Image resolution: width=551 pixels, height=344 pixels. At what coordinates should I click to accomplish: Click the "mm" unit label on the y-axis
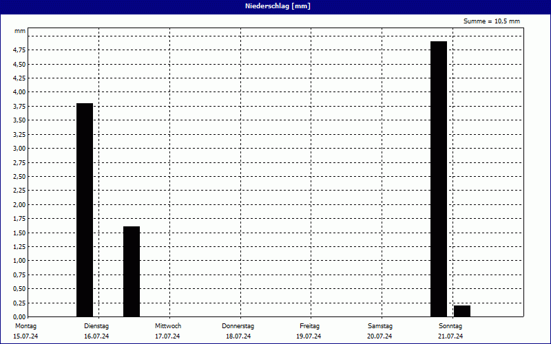20,31
